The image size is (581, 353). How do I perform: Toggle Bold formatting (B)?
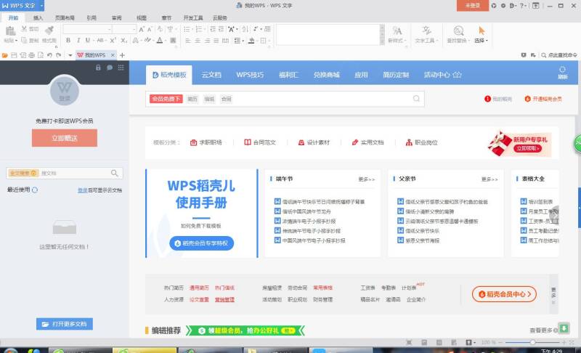(68, 40)
